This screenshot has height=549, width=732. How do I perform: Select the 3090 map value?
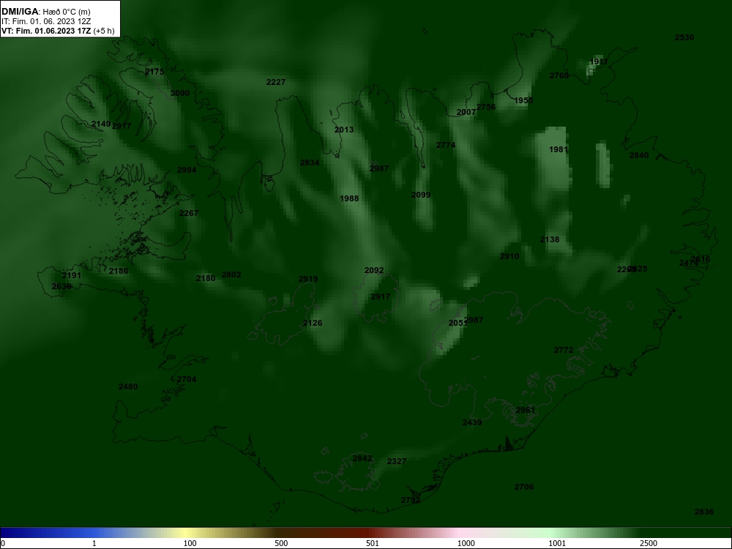(180, 93)
